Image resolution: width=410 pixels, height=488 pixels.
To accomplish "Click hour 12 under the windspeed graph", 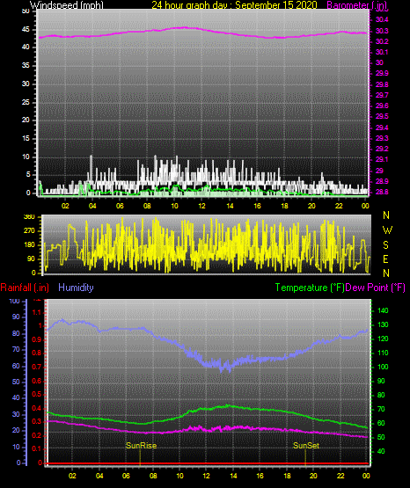I will click(x=201, y=206).
